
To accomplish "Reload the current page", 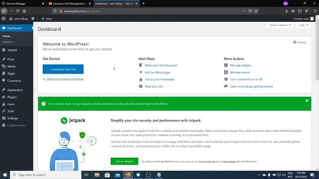I will [x=18, y=11].
